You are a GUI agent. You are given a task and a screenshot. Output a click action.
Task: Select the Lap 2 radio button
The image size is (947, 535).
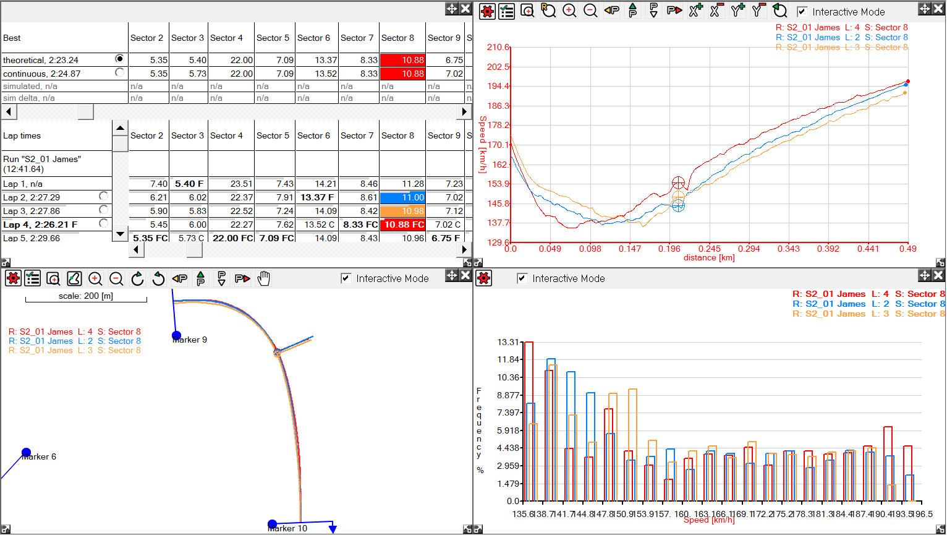(103, 196)
